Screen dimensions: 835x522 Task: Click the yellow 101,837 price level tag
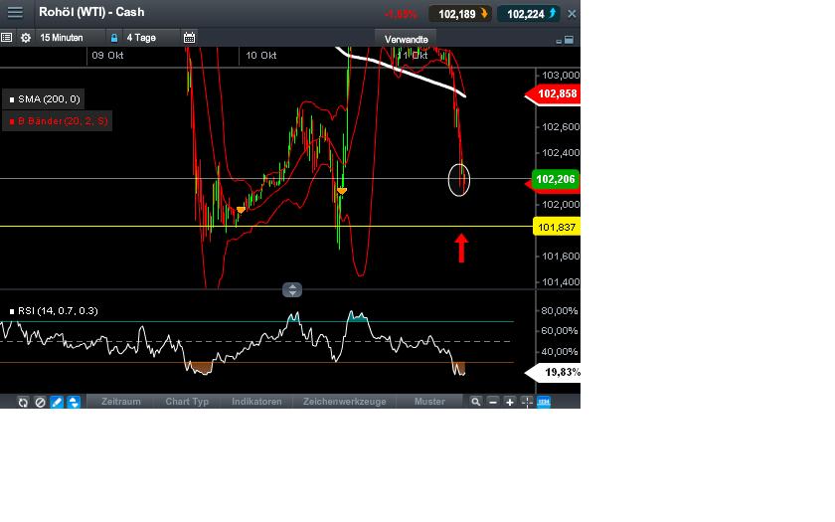click(557, 228)
